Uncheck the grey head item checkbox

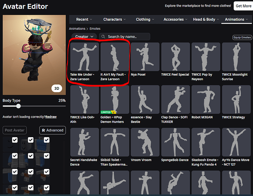(31, 140)
